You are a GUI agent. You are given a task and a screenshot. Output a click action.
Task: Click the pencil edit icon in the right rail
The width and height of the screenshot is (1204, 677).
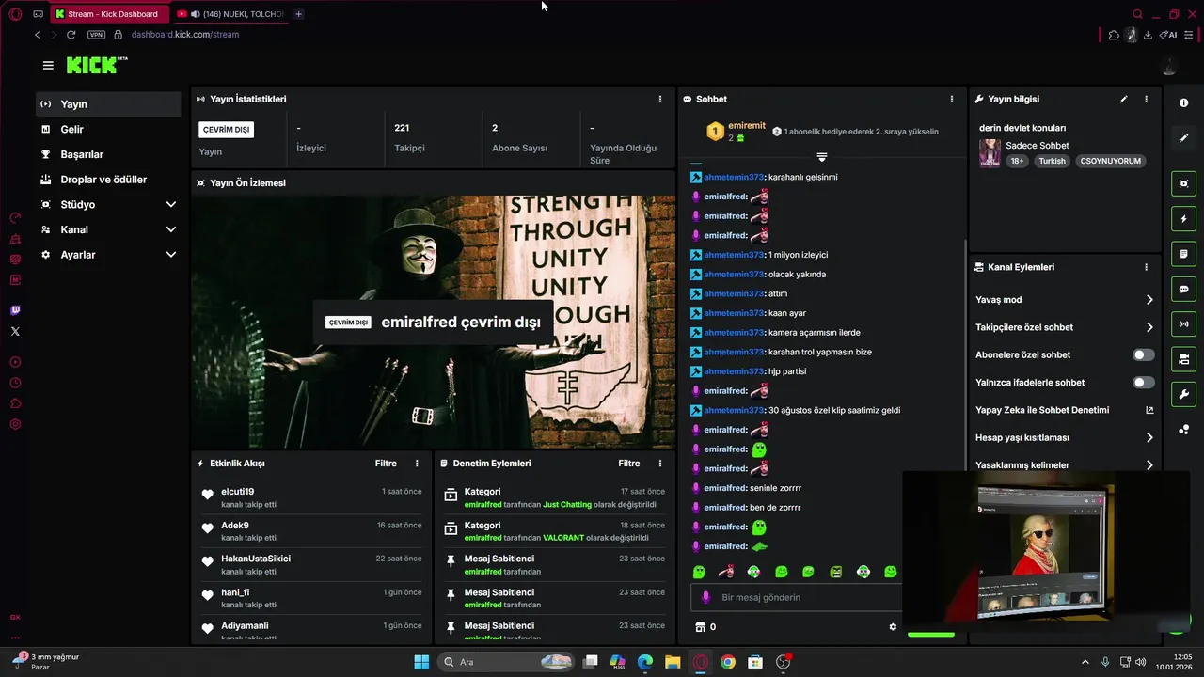point(1183,137)
